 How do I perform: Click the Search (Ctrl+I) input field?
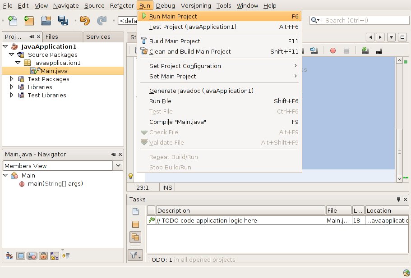coord(356,20)
